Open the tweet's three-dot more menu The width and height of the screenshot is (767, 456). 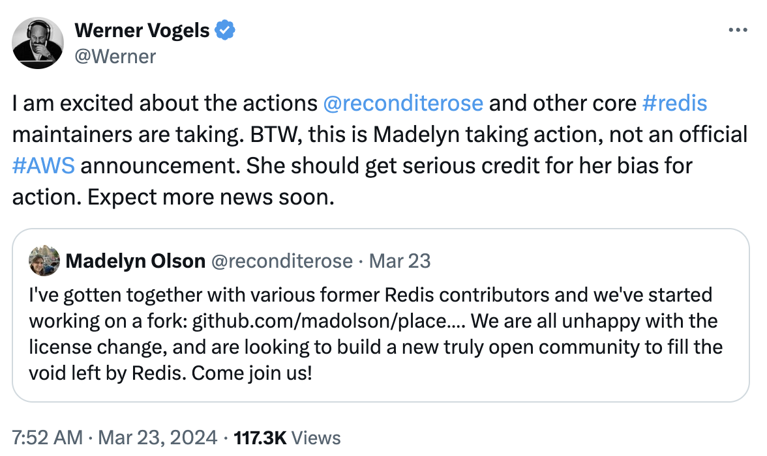pyautogui.click(x=737, y=30)
